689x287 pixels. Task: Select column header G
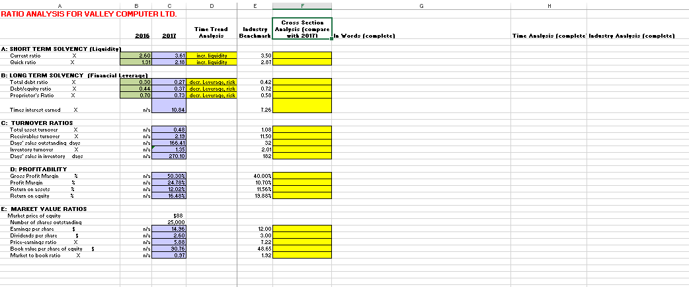point(421,6)
